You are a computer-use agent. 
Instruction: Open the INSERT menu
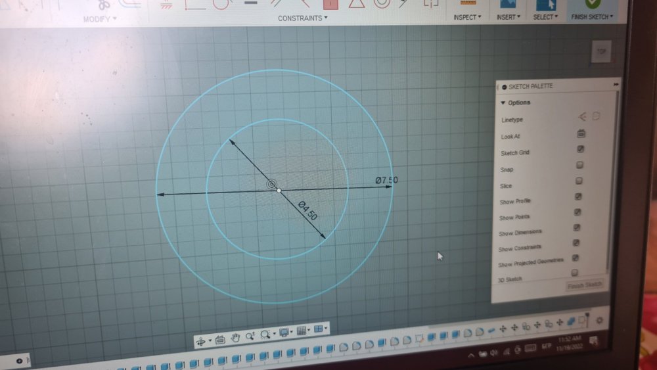tap(507, 17)
